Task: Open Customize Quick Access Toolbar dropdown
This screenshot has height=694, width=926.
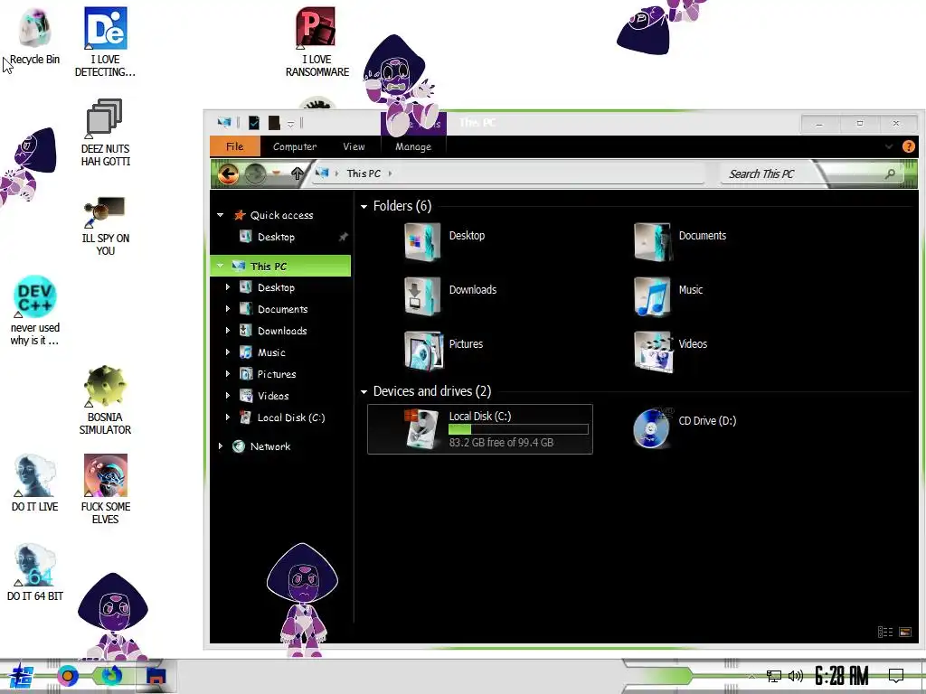Action: pyautogui.click(x=290, y=124)
